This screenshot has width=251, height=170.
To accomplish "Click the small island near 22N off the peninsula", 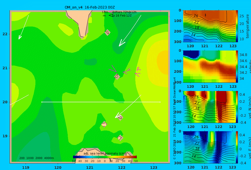I will 107,32.
